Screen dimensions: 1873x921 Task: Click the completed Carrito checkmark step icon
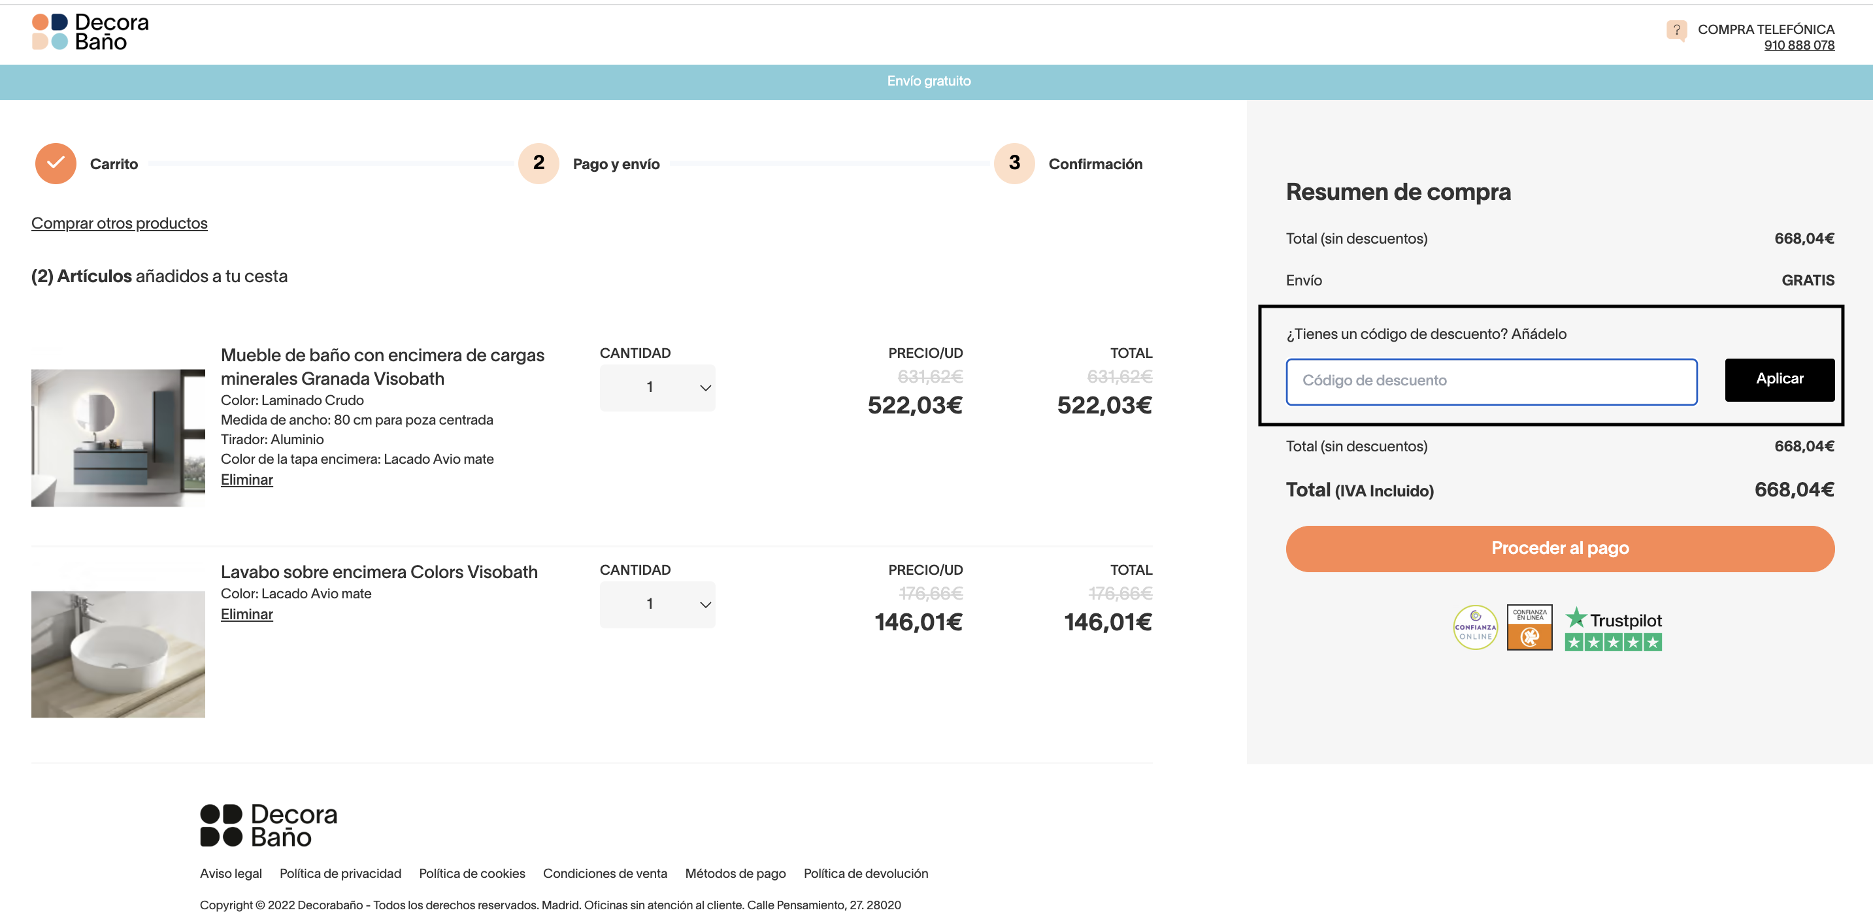(x=56, y=163)
